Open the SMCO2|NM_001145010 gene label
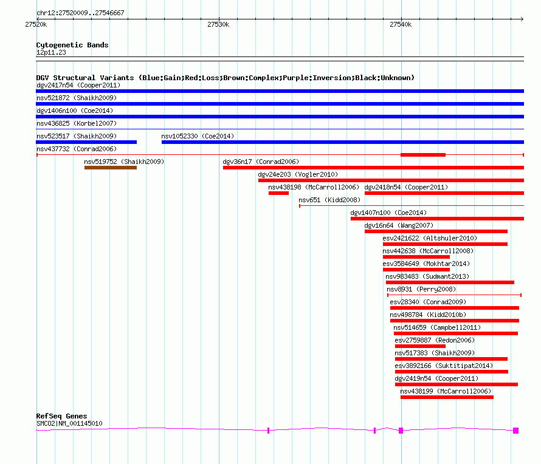This screenshot has height=464, width=541. (69, 423)
